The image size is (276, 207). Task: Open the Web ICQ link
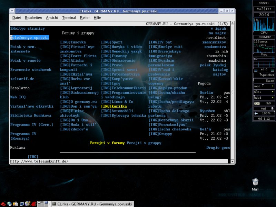click(x=18, y=97)
